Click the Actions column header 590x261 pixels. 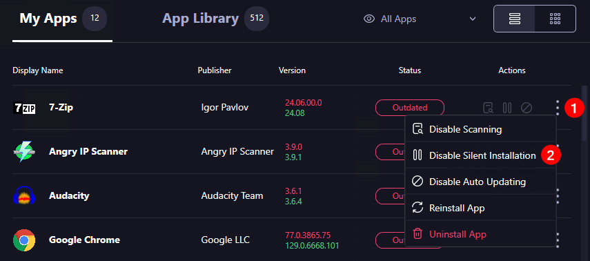tap(512, 70)
